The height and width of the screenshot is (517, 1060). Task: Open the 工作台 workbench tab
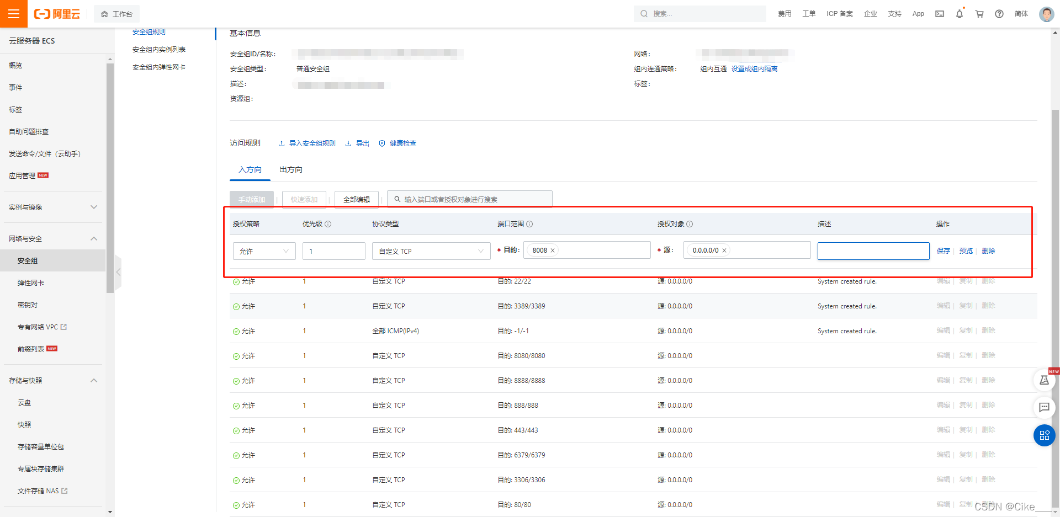pos(116,14)
